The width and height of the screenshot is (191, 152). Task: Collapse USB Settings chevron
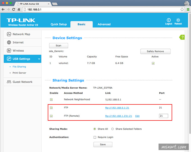coord(39,59)
